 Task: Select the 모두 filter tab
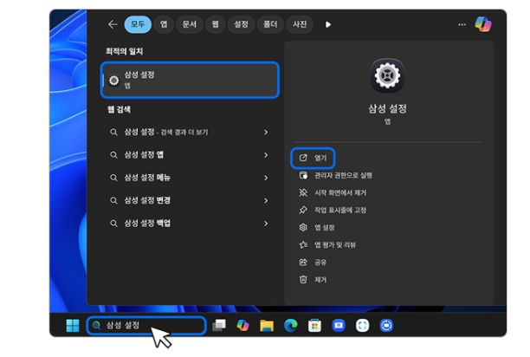[138, 24]
